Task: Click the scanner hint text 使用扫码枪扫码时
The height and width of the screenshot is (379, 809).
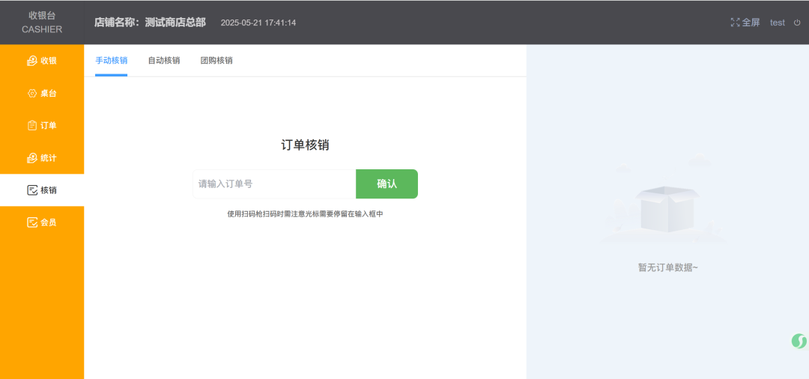Action: (305, 213)
